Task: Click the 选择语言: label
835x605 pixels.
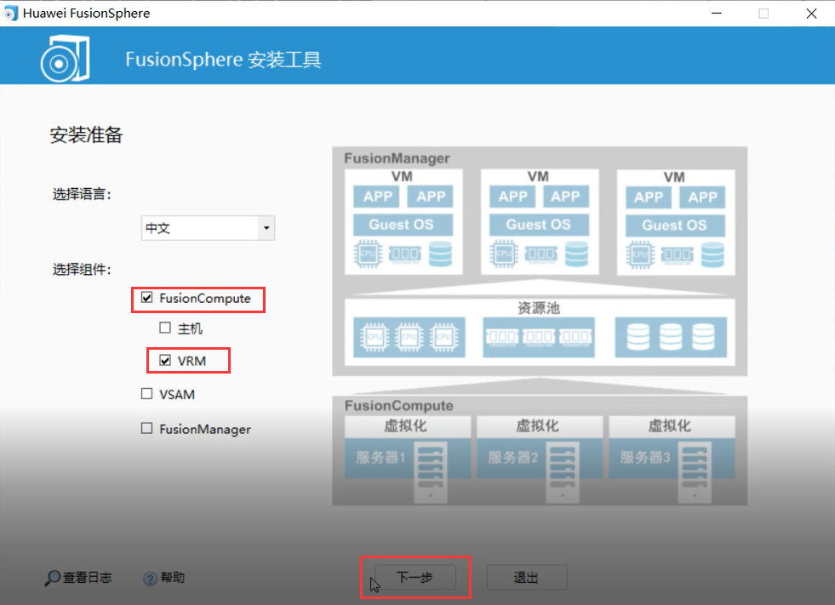Action: pos(82,194)
